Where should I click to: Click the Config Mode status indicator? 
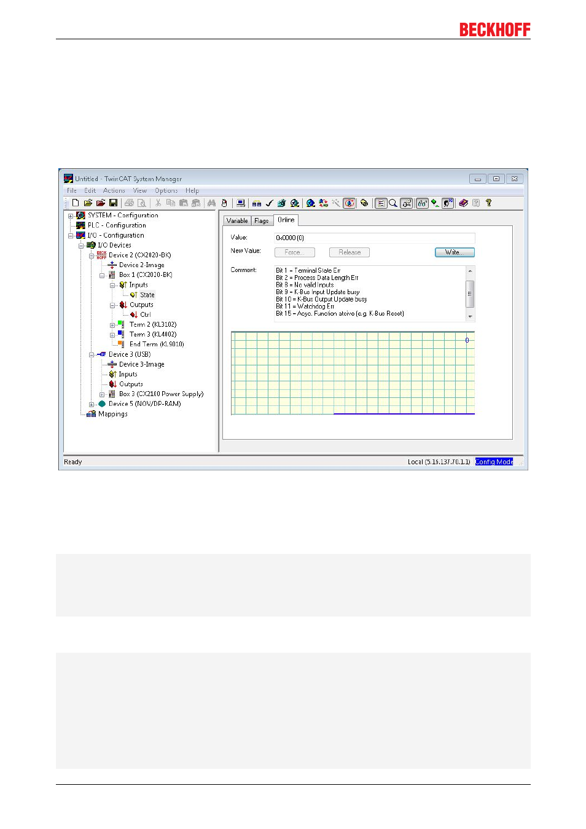pyautogui.click(x=494, y=462)
